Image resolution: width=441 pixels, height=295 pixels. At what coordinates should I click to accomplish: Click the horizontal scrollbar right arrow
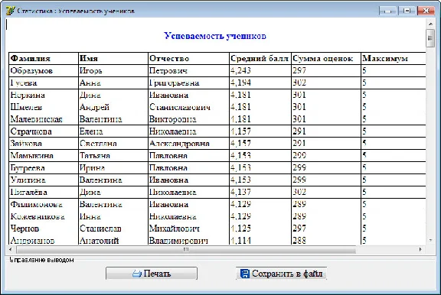420,249
